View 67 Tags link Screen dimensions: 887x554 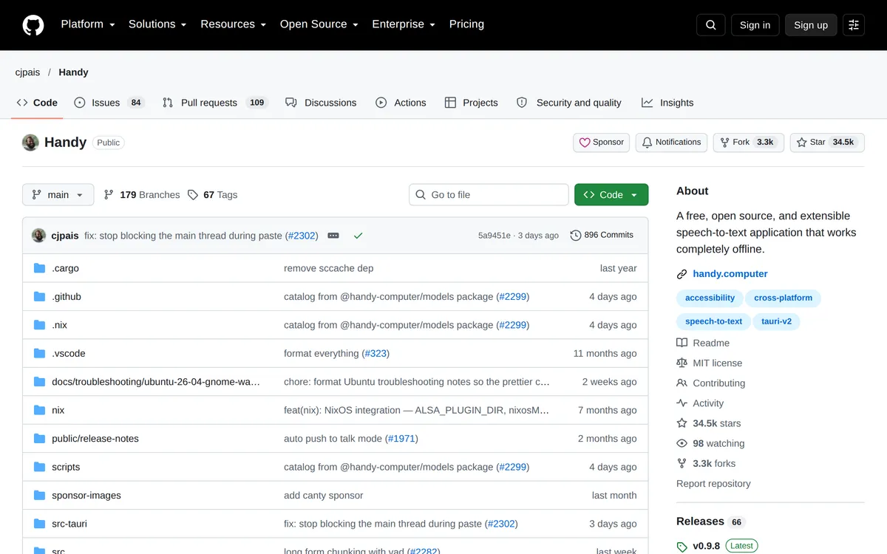click(212, 195)
